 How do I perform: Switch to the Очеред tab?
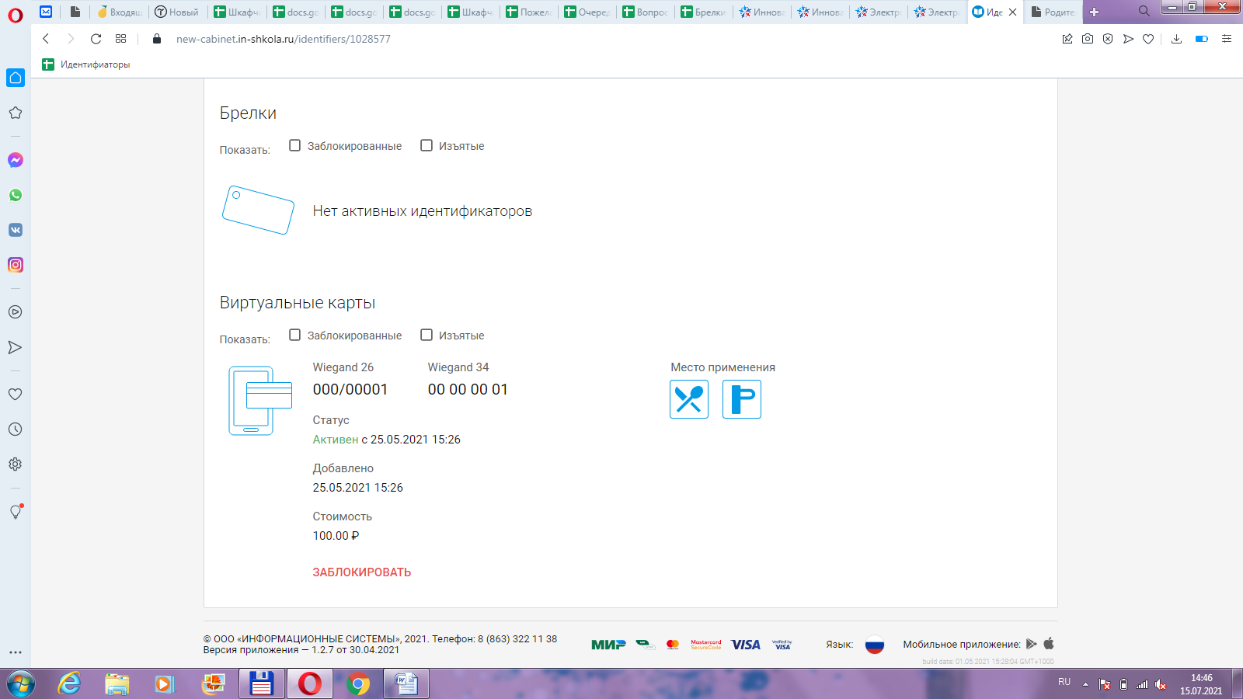click(x=587, y=12)
